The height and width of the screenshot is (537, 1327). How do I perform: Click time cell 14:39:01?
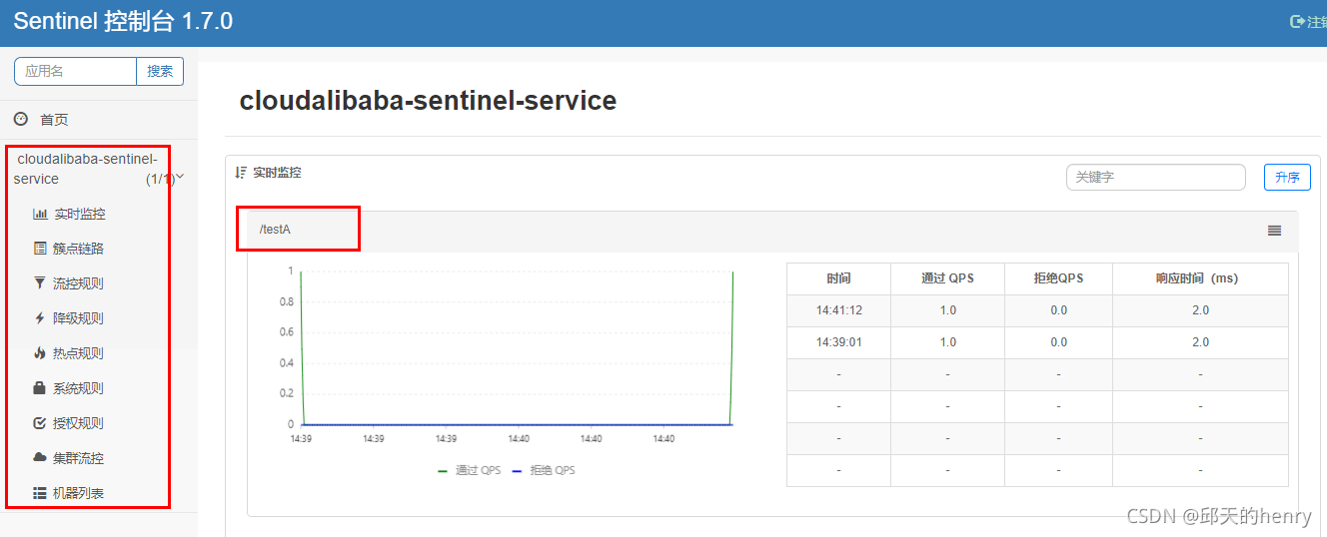pos(838,342)
